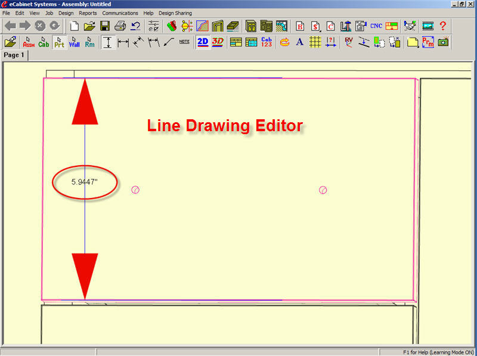This screenshot has width=477, height=356.
Task: Save using the floppy disk icon
Action: [x=105, y=26]
